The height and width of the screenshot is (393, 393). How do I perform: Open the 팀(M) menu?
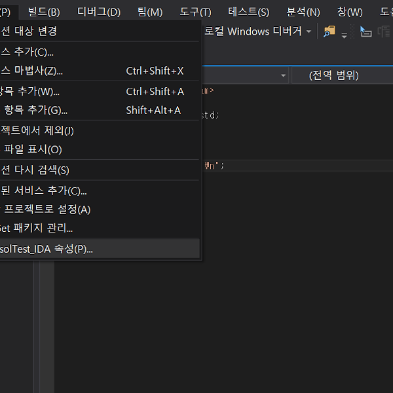(151, 12)
